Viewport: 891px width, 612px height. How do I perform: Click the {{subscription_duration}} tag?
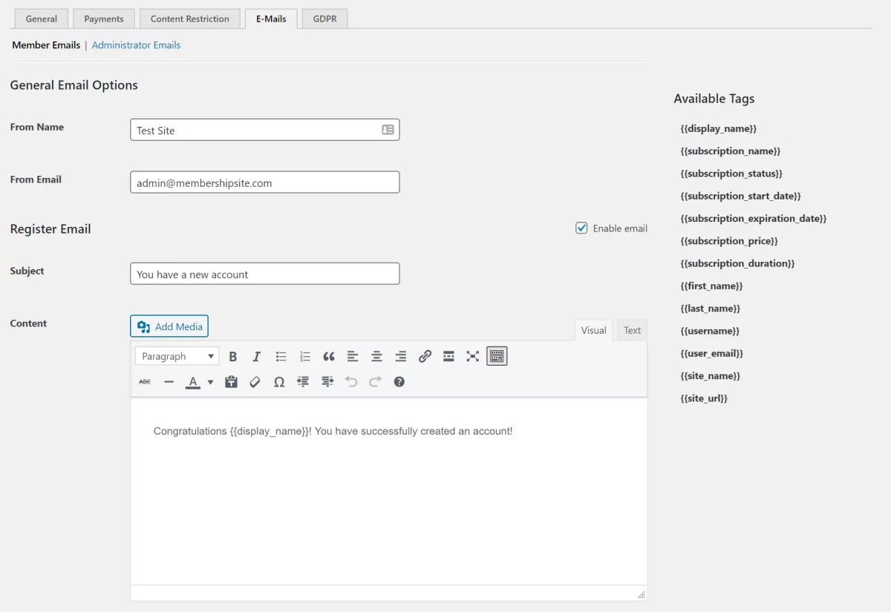[x=738, y=263]
